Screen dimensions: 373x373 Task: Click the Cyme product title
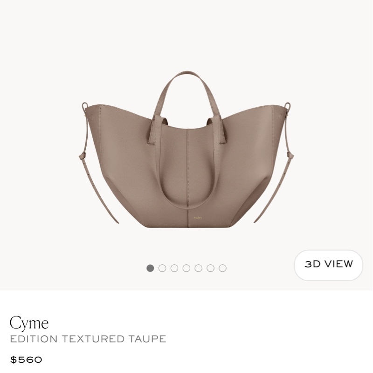point(29,324)
